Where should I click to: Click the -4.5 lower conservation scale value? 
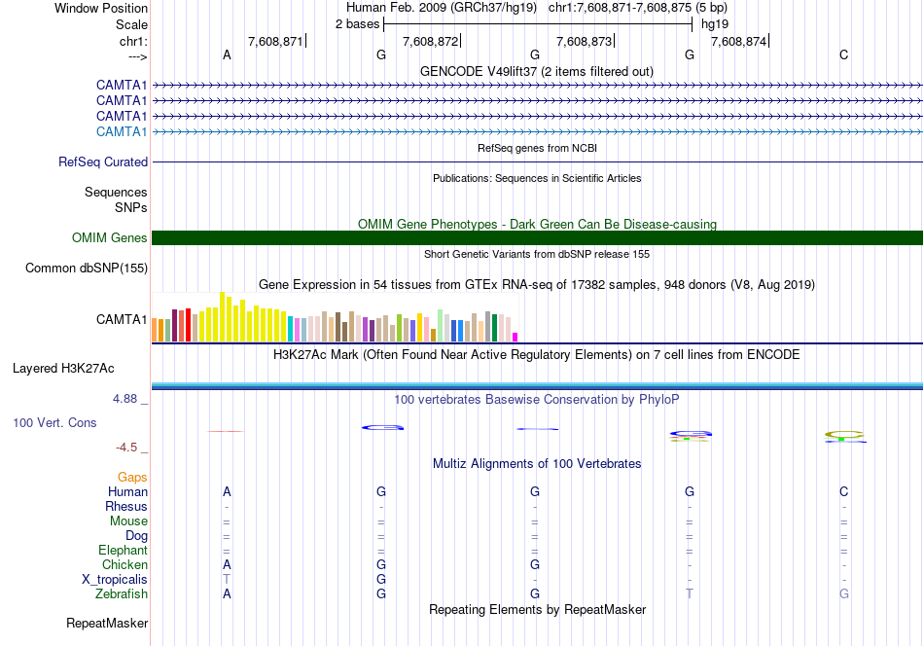pyautogui.click(x=126, y=448)
